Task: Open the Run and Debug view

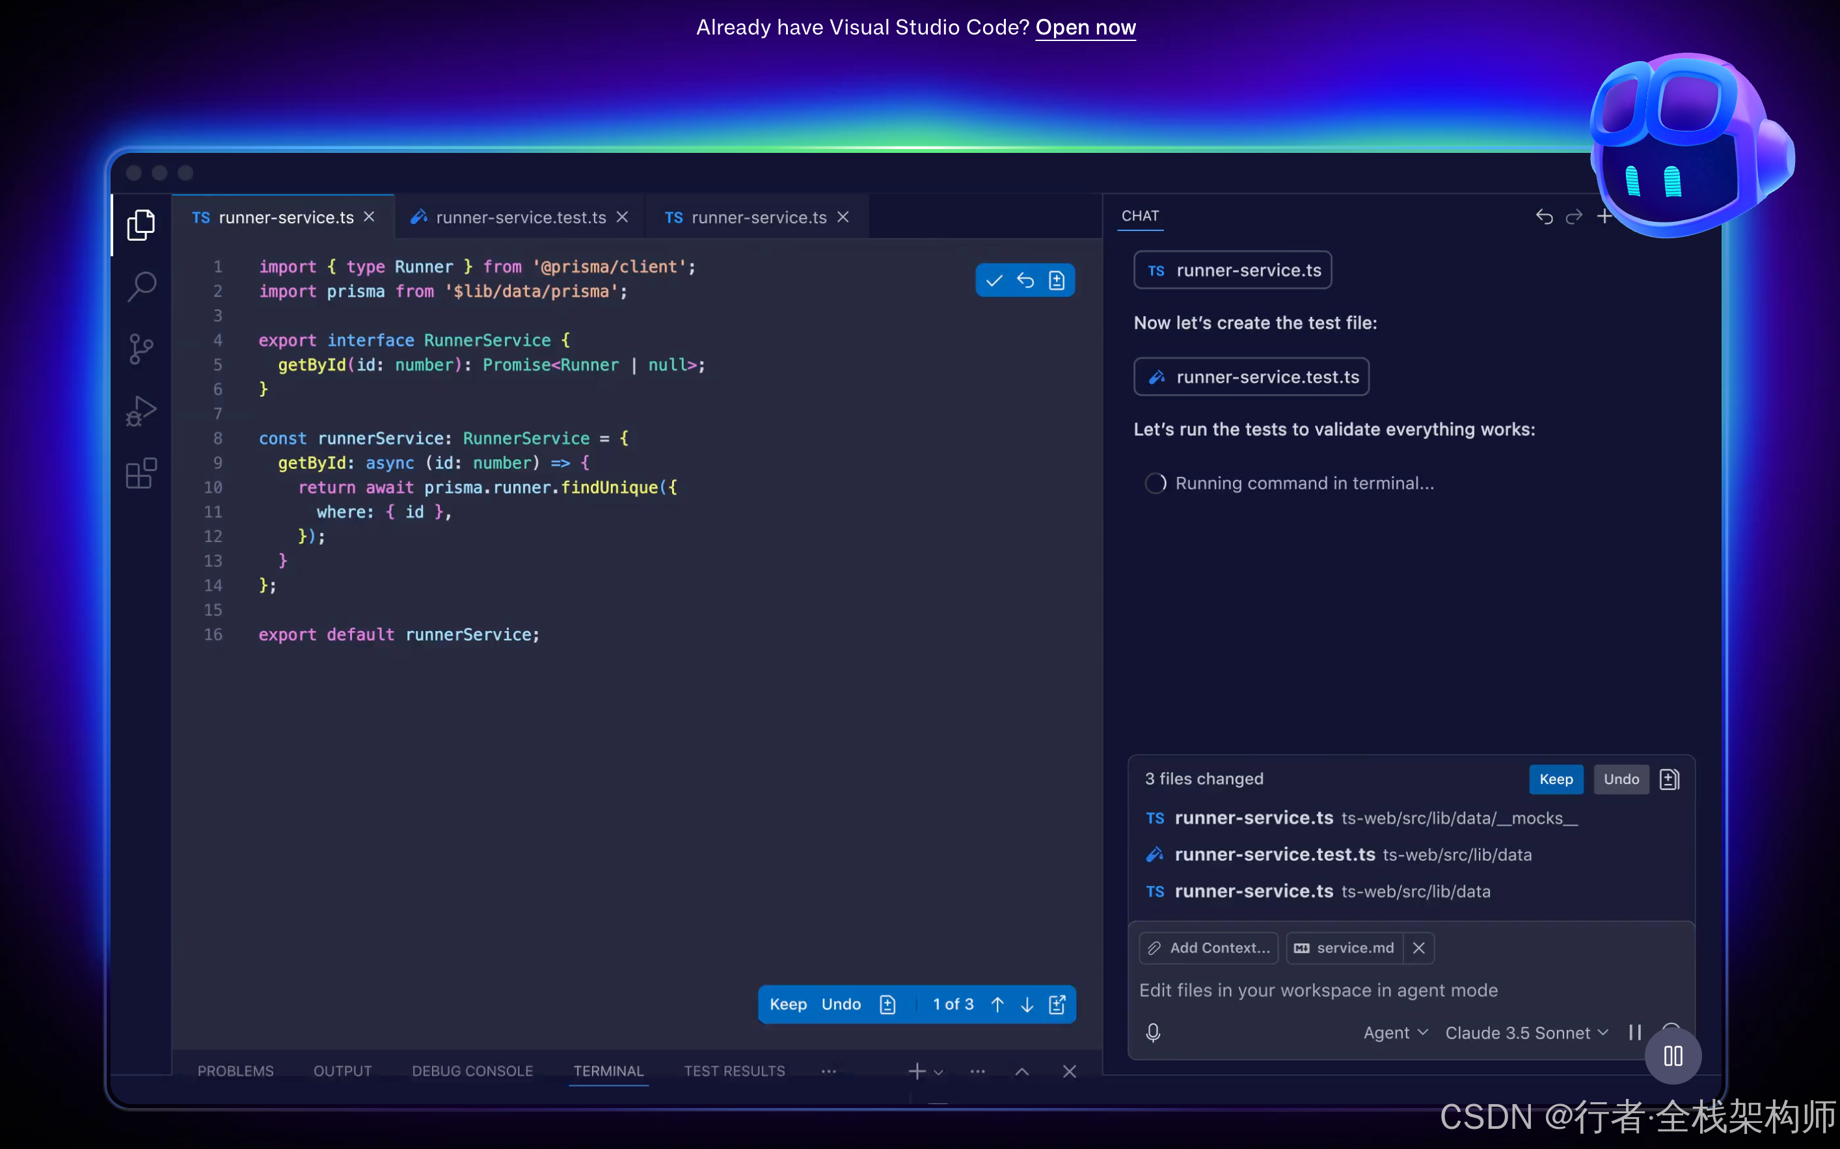Action: [x=141, y=411]
